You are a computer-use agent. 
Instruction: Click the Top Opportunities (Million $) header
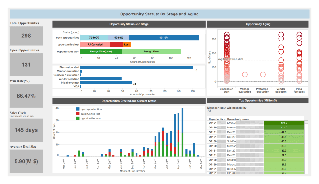tap(258, 100)
